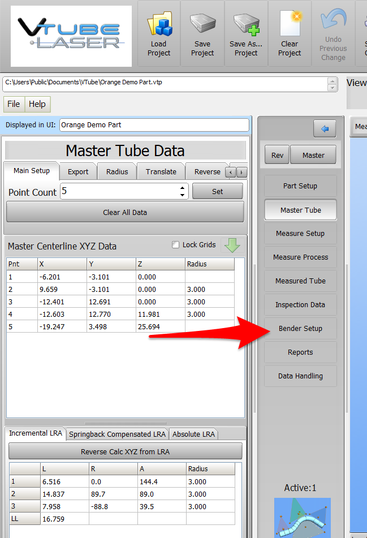Open the Bender Setup panel
The image size is (367, 538).
(x=300, y=329)
